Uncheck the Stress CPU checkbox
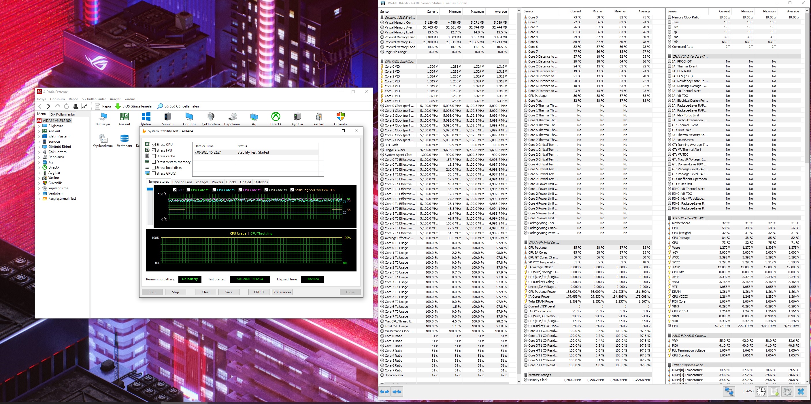Screen dimensions: 811x404 [154, 145]
